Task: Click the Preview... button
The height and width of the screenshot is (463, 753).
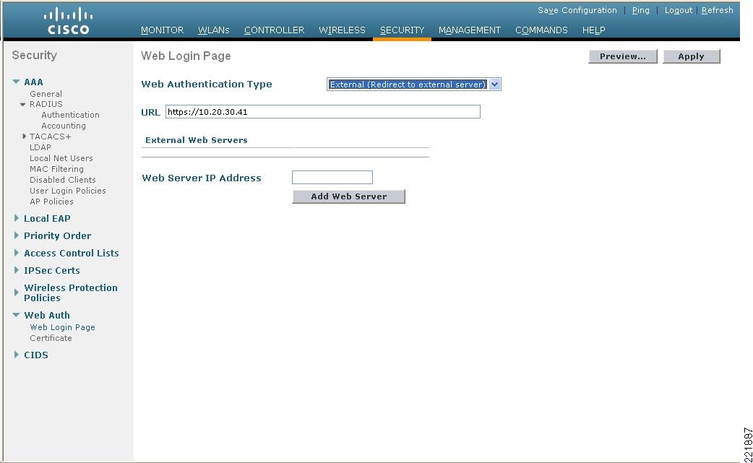Action: (x=622, y=56)
